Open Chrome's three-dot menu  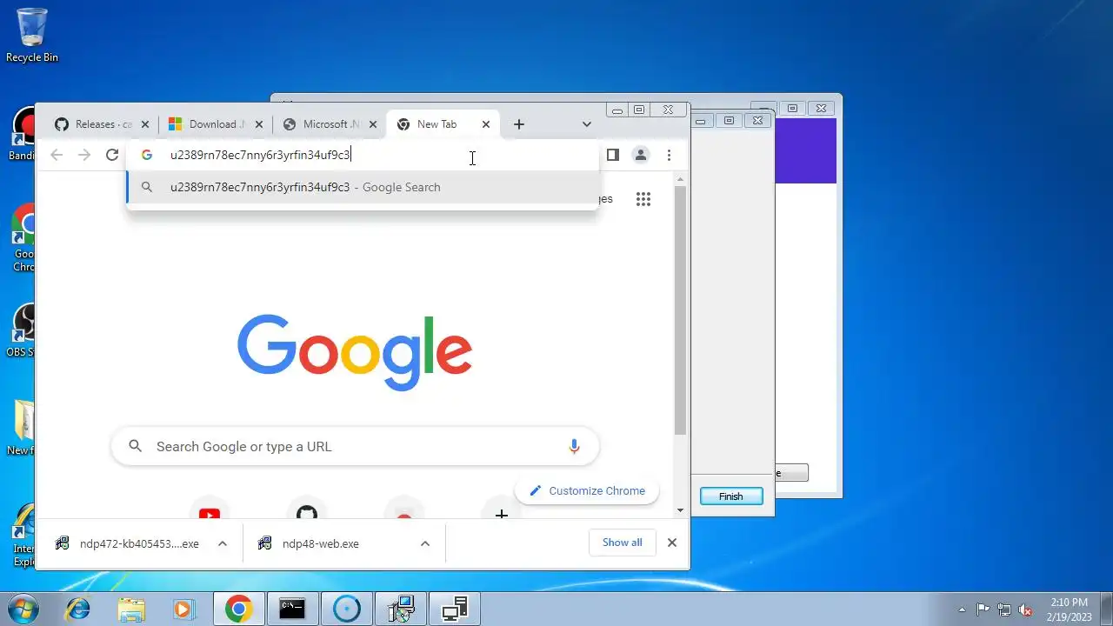coord(669,155)
